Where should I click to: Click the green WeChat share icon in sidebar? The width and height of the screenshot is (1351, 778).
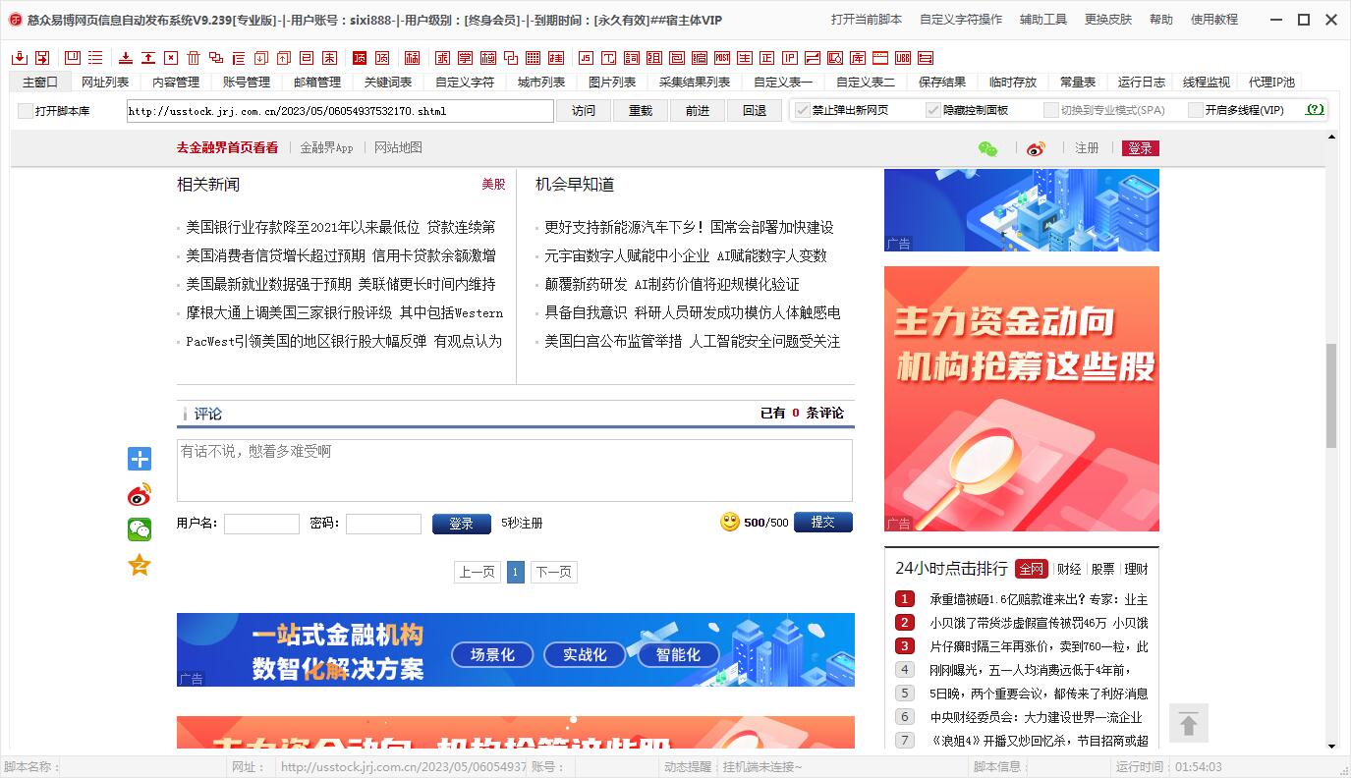(140, 529)
